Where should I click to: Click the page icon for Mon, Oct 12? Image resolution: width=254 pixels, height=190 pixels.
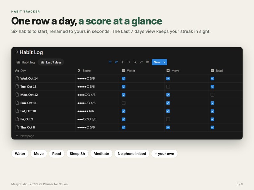click(17, 95)
